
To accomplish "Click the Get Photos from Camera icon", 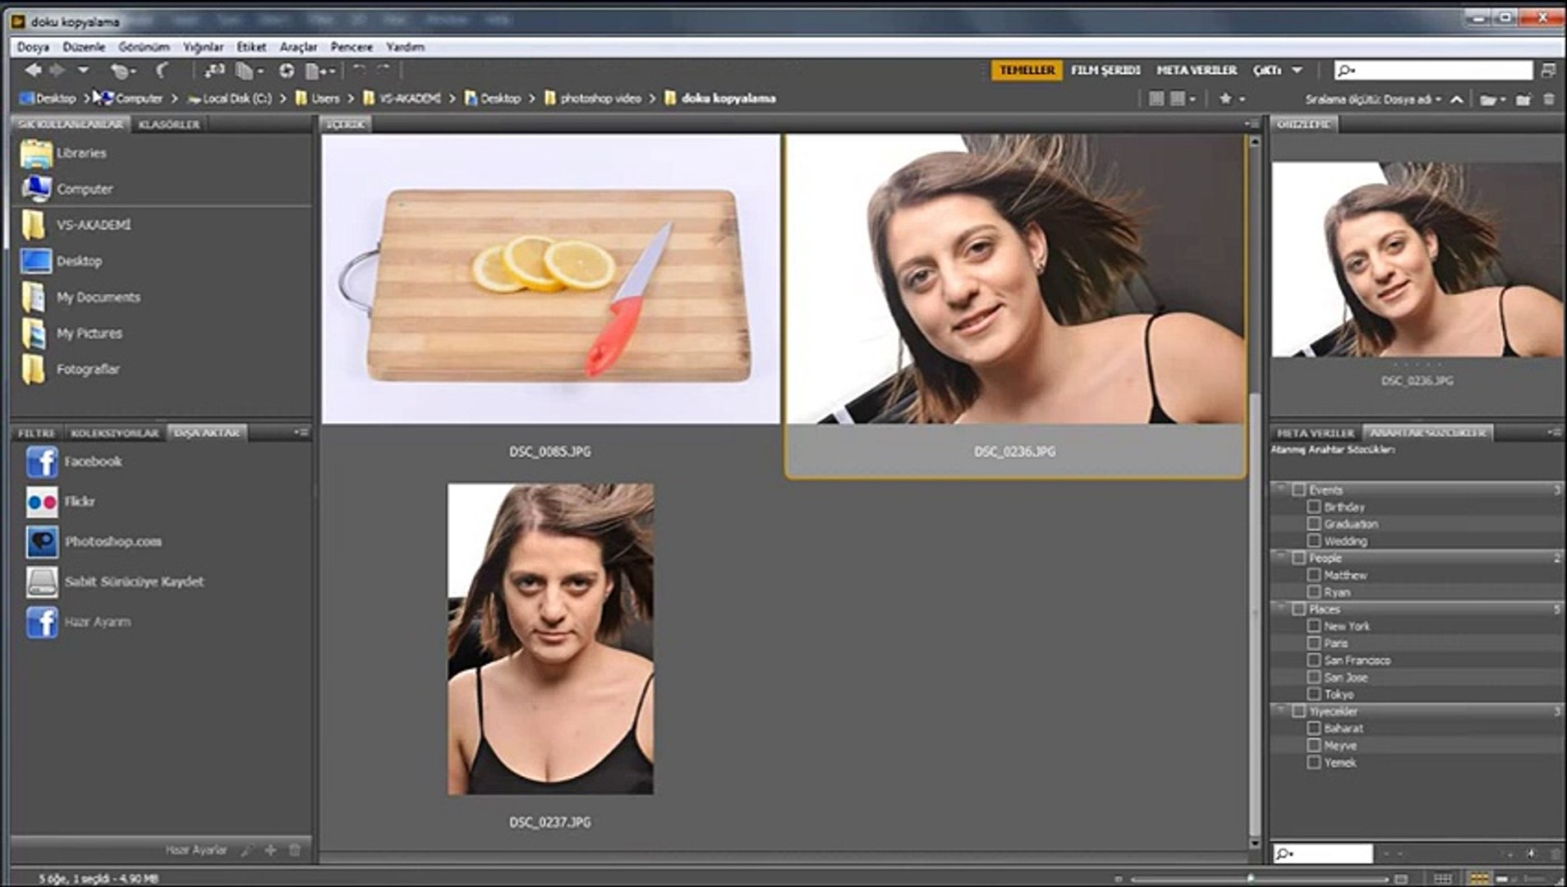I will coord(214,71).
